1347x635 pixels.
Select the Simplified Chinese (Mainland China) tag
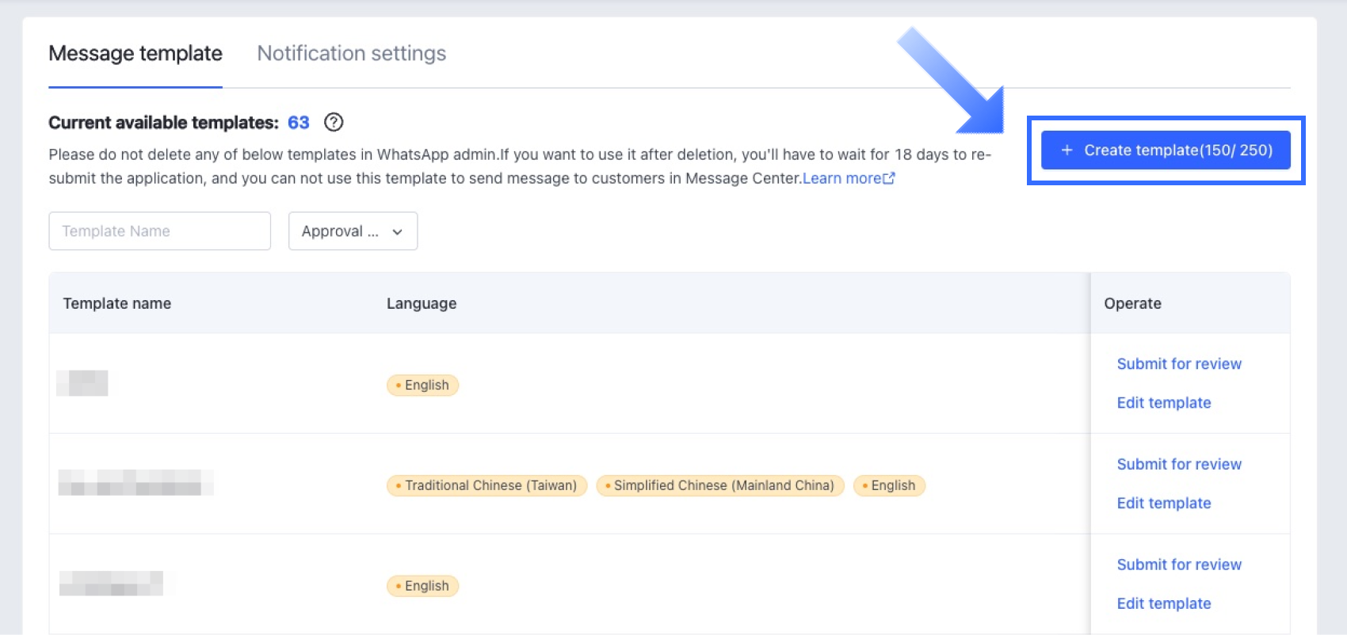click(719, 485)
